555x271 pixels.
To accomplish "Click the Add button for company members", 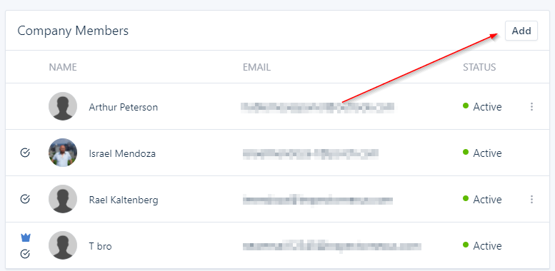I will pyautogui.click(x=521, y=31).
